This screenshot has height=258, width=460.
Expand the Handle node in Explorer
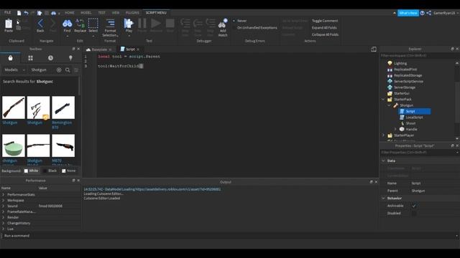tap(395, 129)
